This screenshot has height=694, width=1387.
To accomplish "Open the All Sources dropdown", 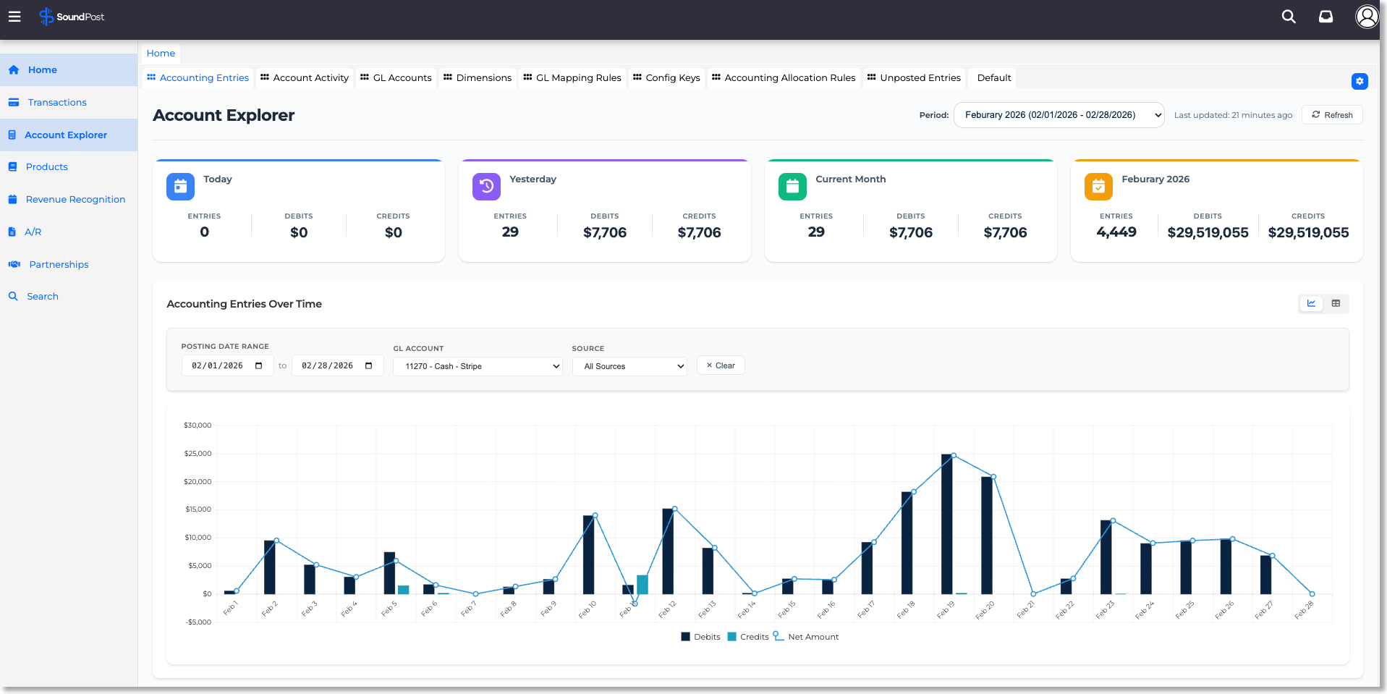I will coord(629,366).
